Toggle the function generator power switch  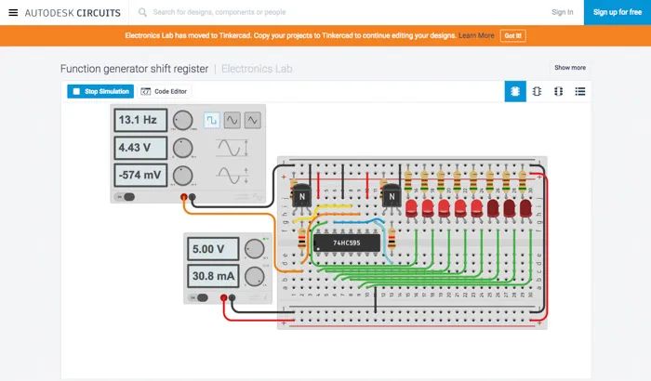click(125, 196)
